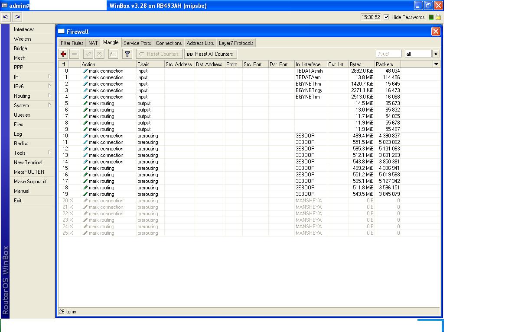Click the Enable rule checkmark icon
The height and width of the screenshot is (332, 528).
(88, 54)
